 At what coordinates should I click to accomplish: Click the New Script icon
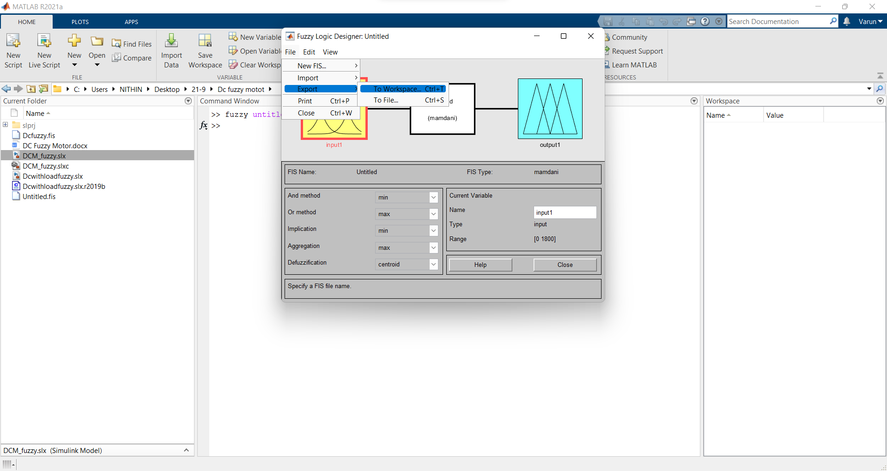[x=13, y=41]
